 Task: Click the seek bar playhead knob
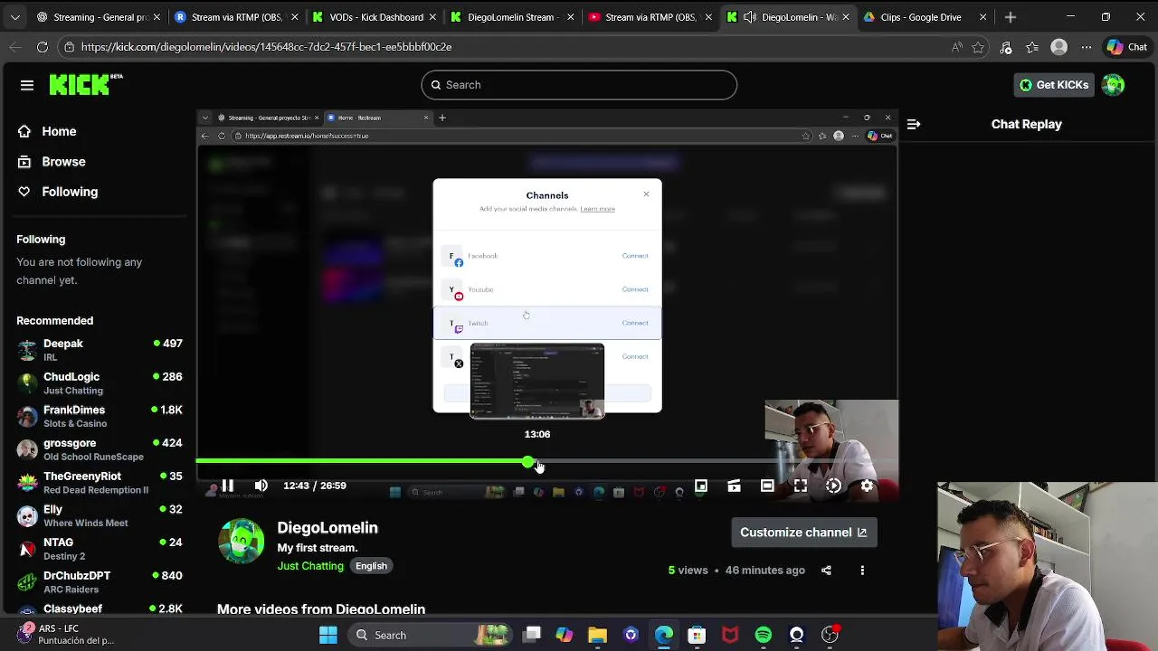click(528, 461)
